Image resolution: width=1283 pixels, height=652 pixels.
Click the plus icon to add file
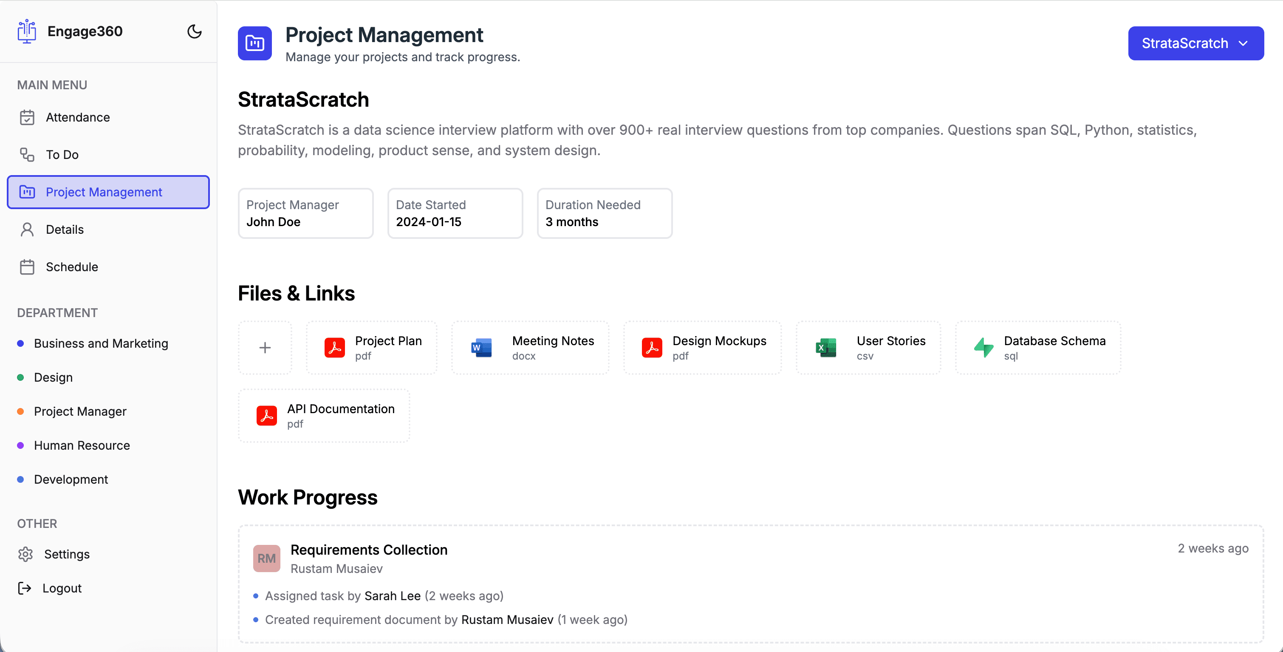(265, 347)
